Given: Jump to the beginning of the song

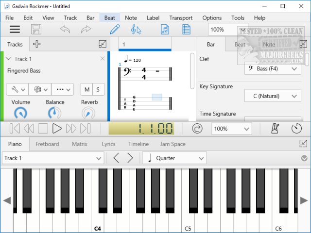Looking at the screenshot, I should coord(15,128).
